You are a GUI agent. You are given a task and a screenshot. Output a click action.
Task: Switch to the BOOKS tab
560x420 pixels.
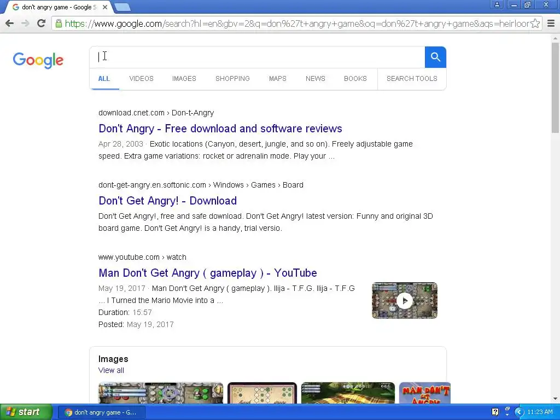point(355,79)
